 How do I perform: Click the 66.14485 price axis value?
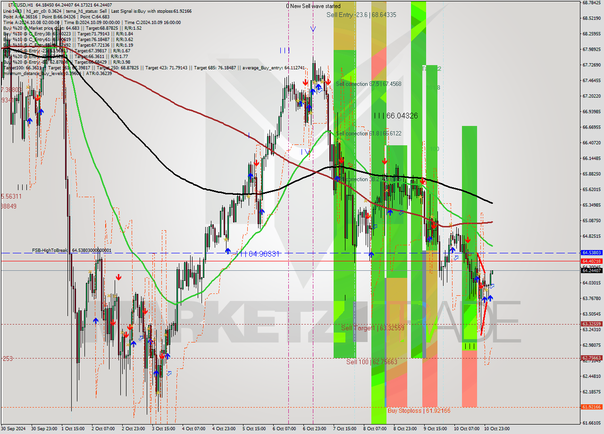591,159
